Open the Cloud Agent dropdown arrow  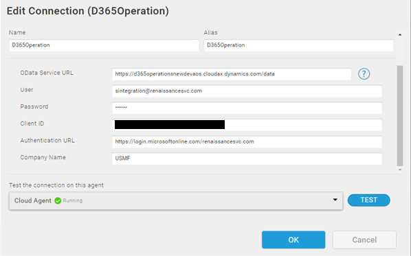tap(335, 200)
